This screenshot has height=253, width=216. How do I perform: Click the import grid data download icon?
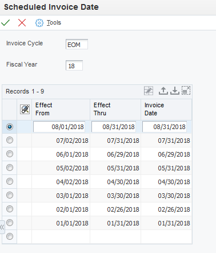(175, 91)
